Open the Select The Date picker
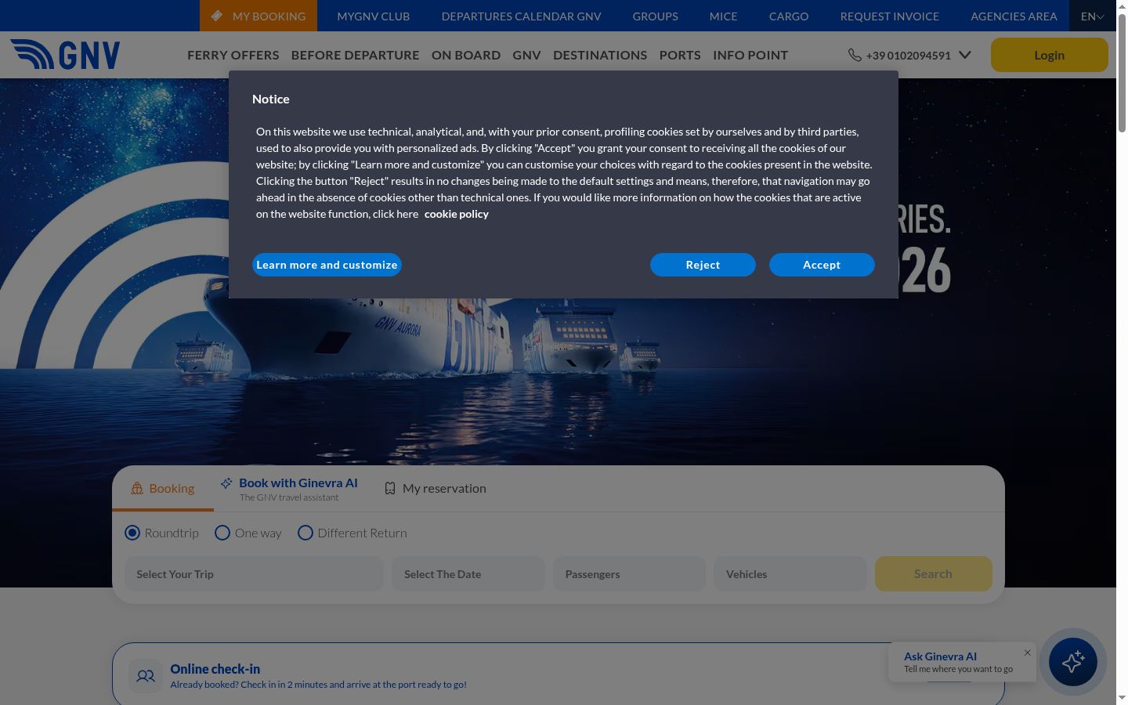 [x=468, y=574]
